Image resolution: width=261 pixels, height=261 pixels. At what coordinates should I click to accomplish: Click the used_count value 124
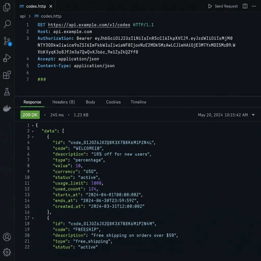click(92, 189)
